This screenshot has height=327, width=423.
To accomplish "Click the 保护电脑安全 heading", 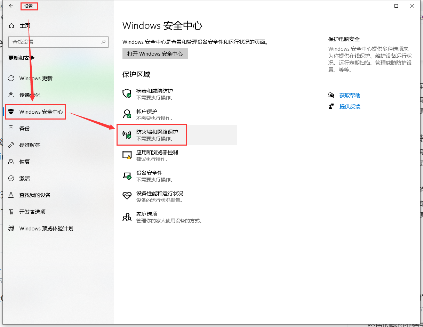I will coord(344,39).
